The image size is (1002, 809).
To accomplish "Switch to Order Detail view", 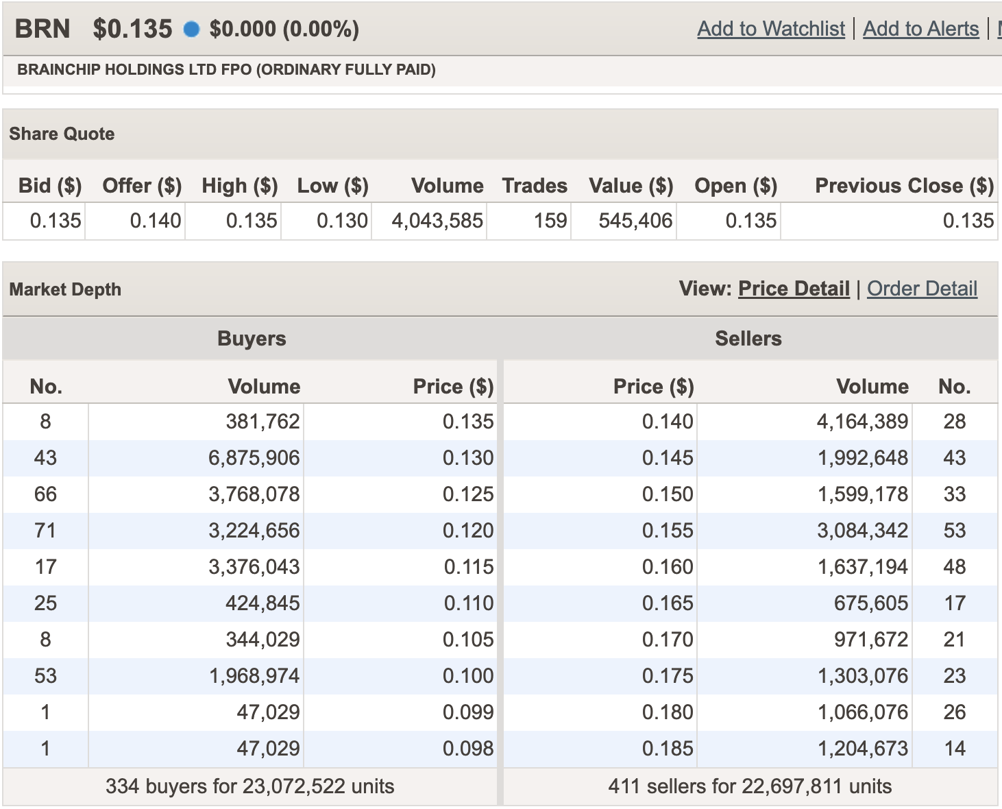I will click(922, 289).
